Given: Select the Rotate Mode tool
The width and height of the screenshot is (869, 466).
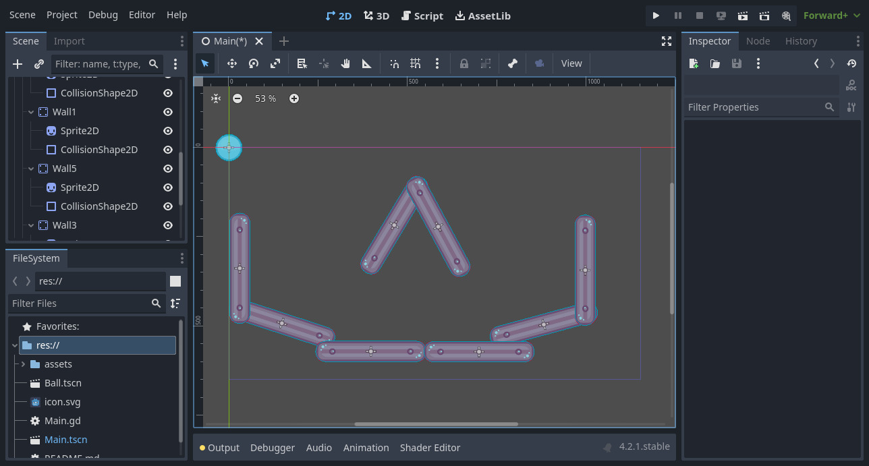Looking at the screenshot, I should click(x=254, y=63).
